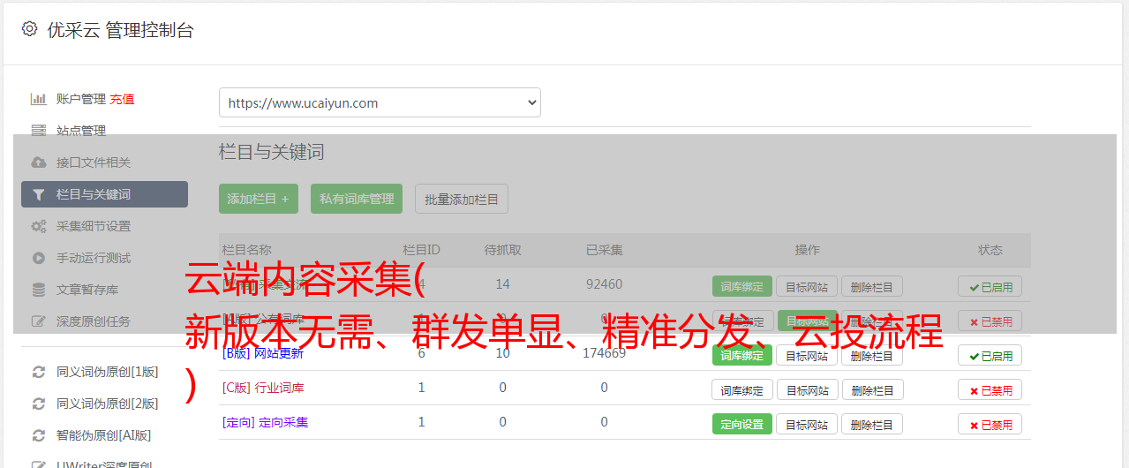1129x468 pixels.
Task: Click 删除栏目 for 定向采集 row
Action: 872,424
